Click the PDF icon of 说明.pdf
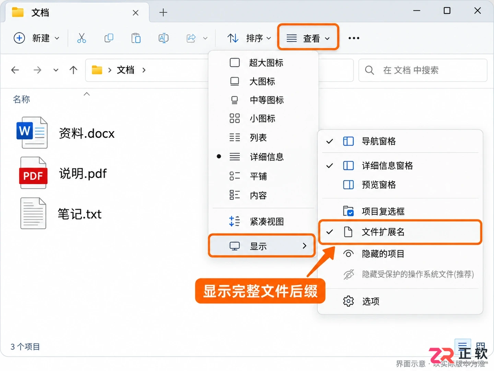This screenshot has height=371, width=494. pos(33,173)
